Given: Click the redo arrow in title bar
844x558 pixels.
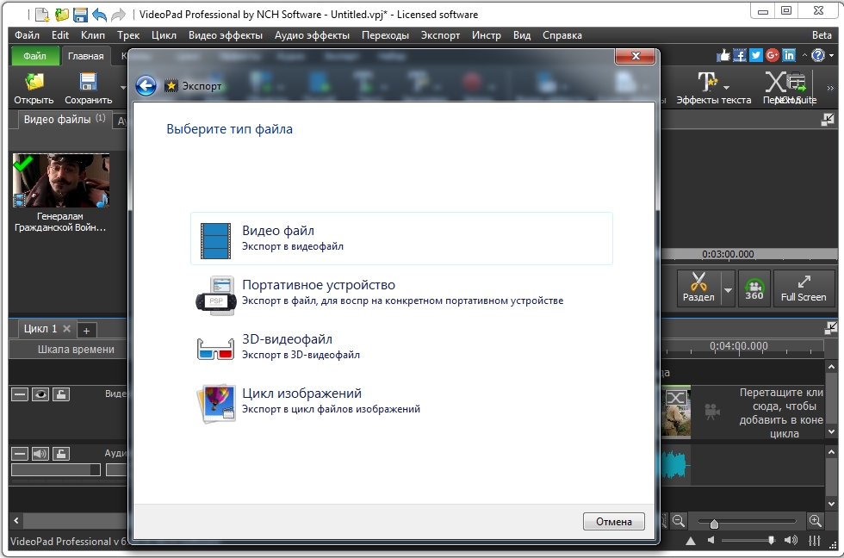Looking at the screenshot, I should 118,14.
